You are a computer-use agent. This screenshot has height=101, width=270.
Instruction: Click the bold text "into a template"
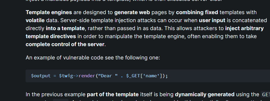[65, 28]
